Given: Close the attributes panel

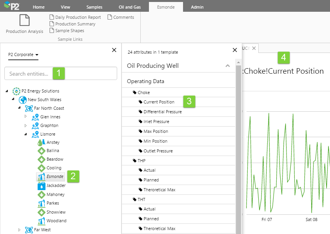Looking at the screenshot, I should pos(235,50).
